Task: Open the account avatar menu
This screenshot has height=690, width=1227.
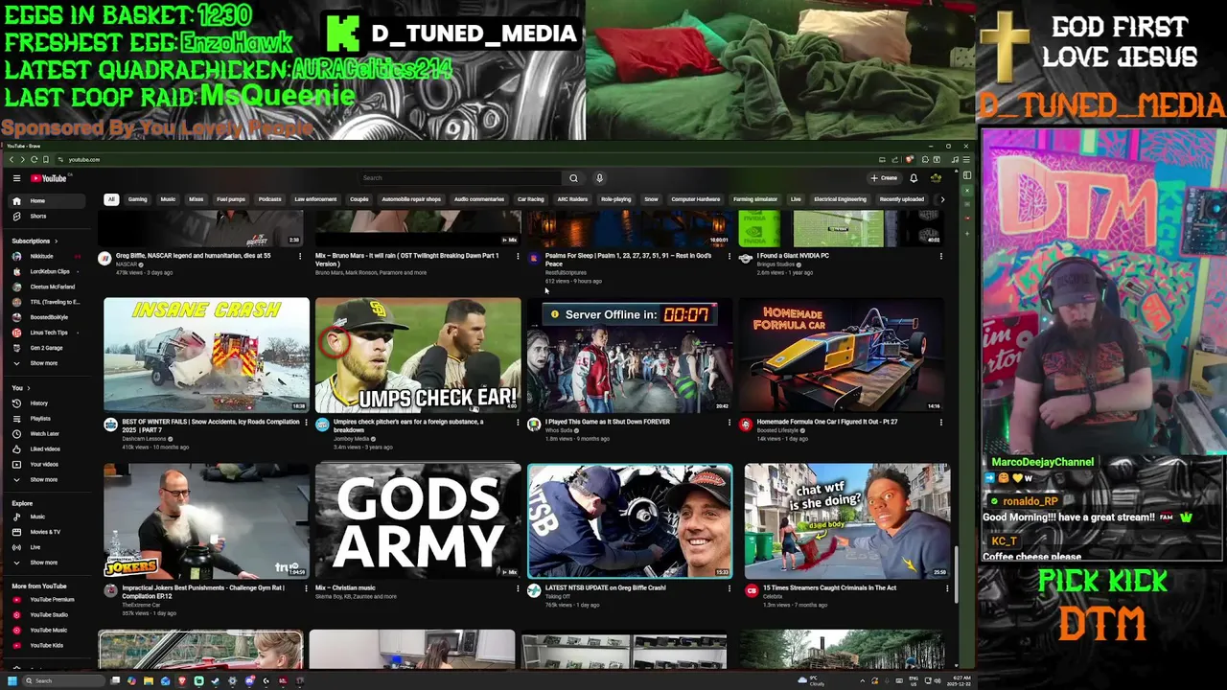Action: pos(936,178)
